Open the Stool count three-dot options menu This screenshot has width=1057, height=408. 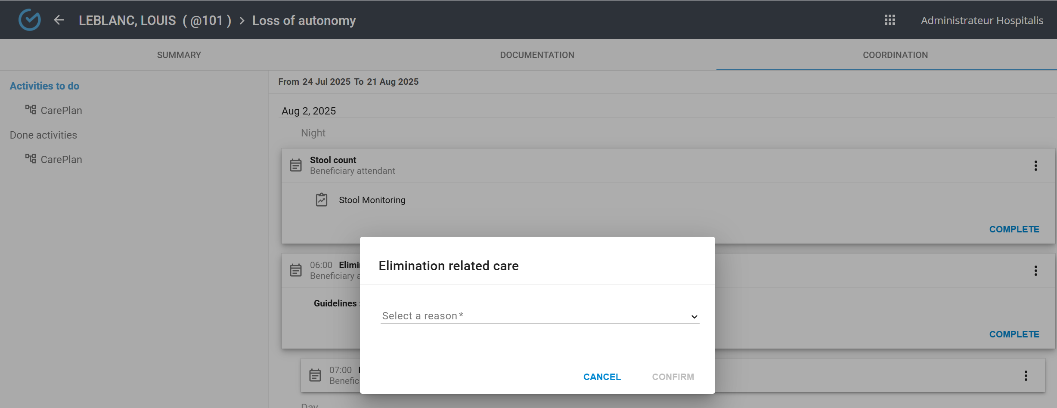(1035, 166)
